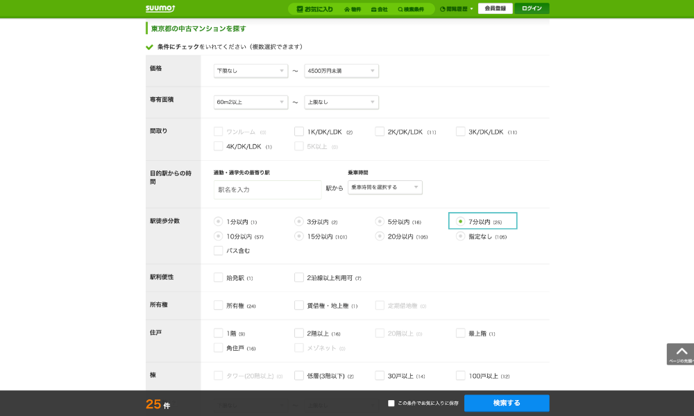
Task: Check 100戸以上 checkbox
Action: coord(460,375)
